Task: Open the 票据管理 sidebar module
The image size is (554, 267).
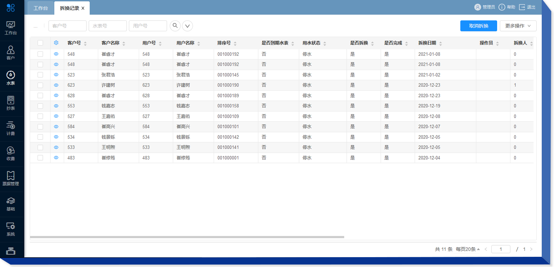Action: click(11, 179)
